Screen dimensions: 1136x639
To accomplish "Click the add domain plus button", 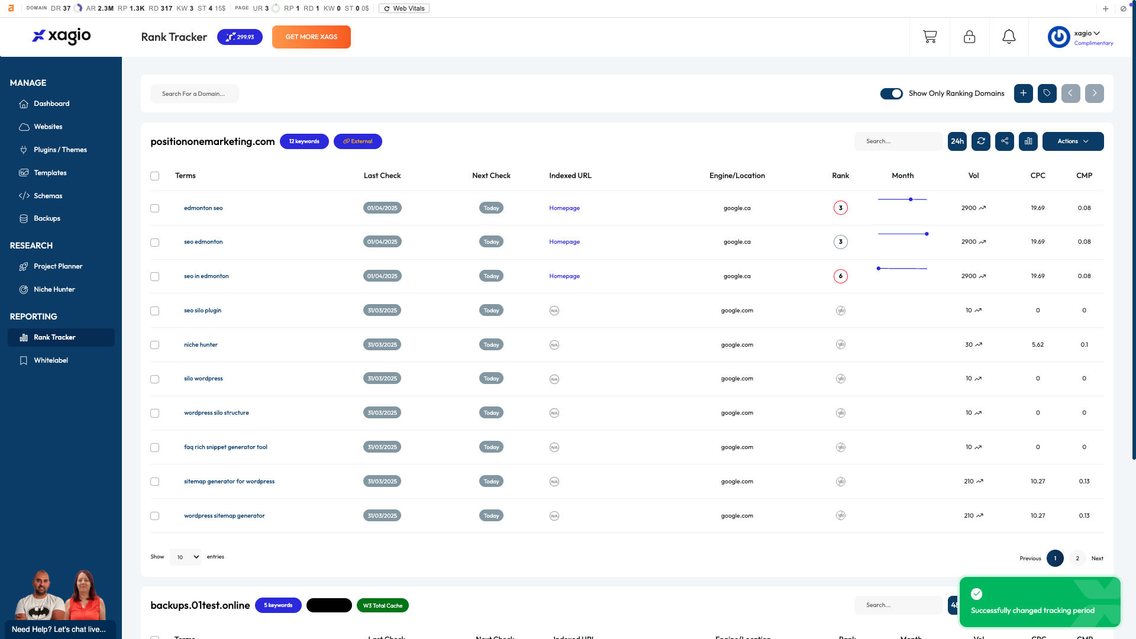I will pos(1023,93).
